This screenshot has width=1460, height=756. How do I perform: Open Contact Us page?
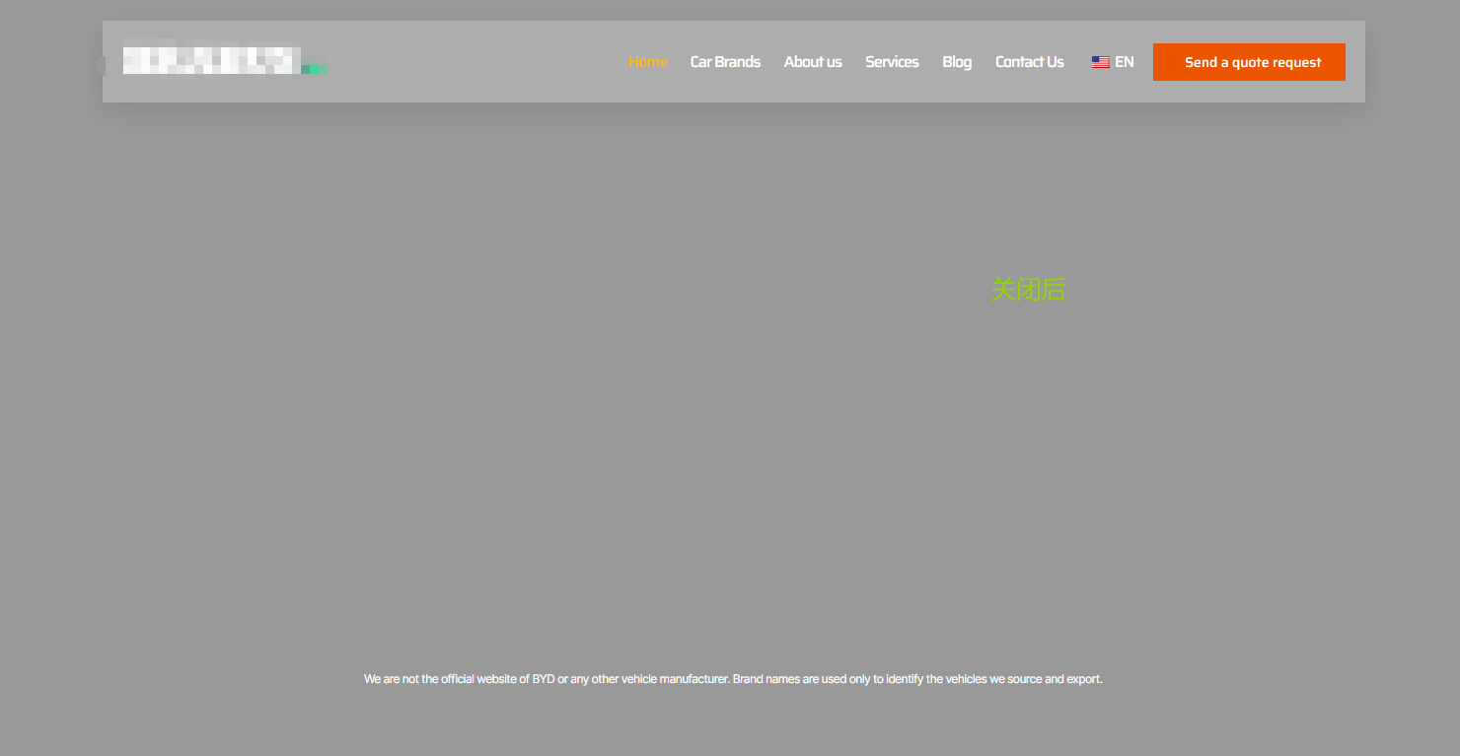coord(1030,62)
